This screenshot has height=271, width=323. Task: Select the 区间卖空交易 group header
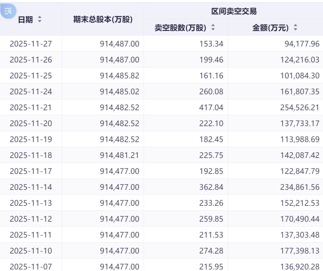[234, 11]
